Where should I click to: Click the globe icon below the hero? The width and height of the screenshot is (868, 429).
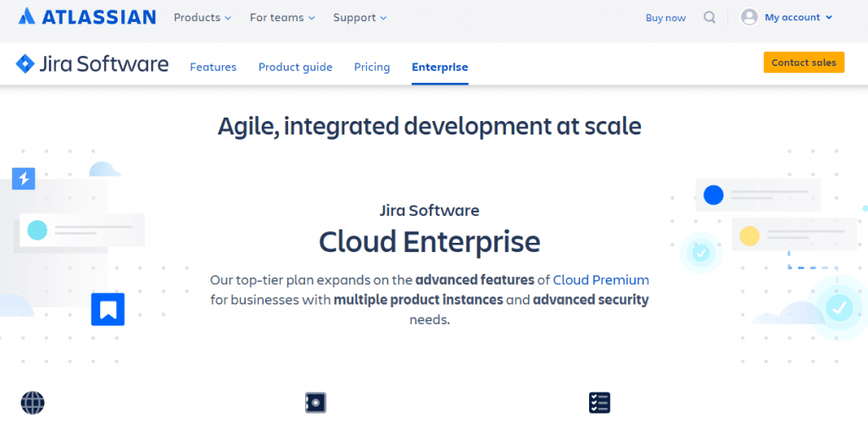pyautogui.click(x=33, y=403)
